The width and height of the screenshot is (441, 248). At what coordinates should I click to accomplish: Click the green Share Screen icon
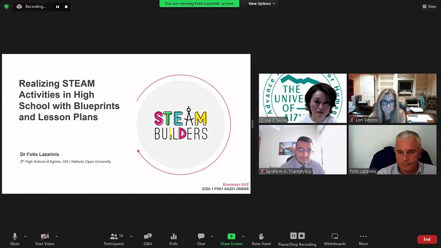tap(231, 236)
